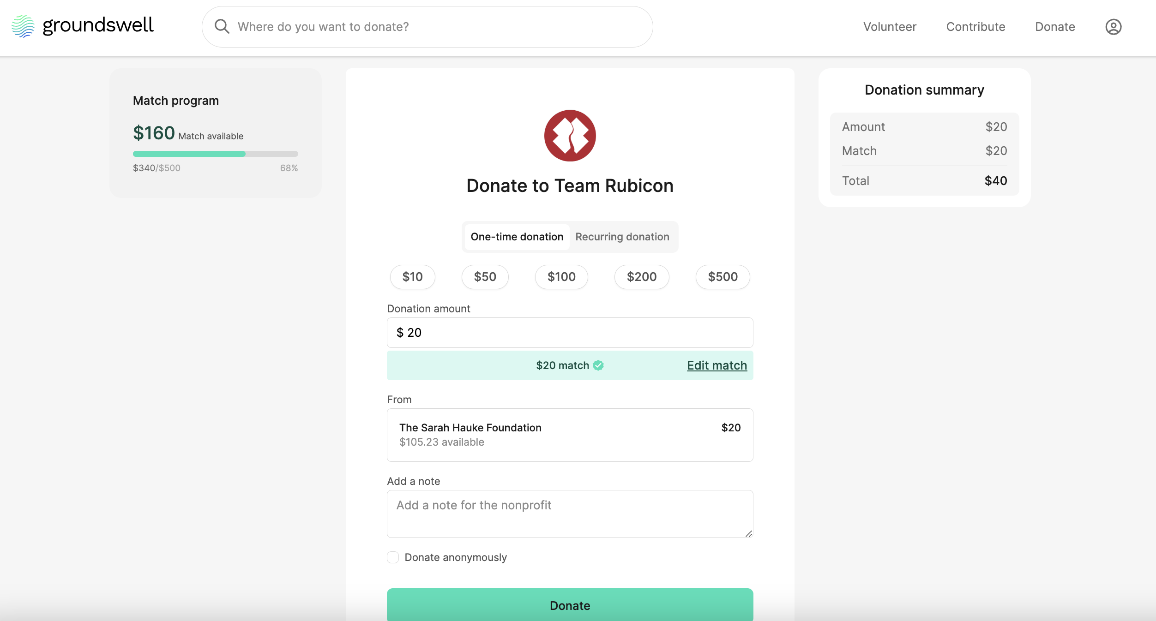Select the $50 preset amount
1156x621 pixels.
[485, 277]
